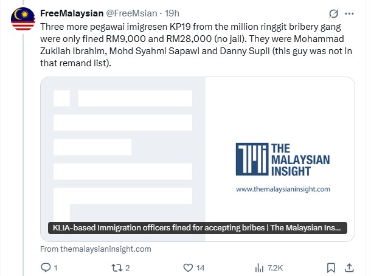Click The Malaysian Insight logo in card
The width and height of the screenshot is (371, 276).
282,160
